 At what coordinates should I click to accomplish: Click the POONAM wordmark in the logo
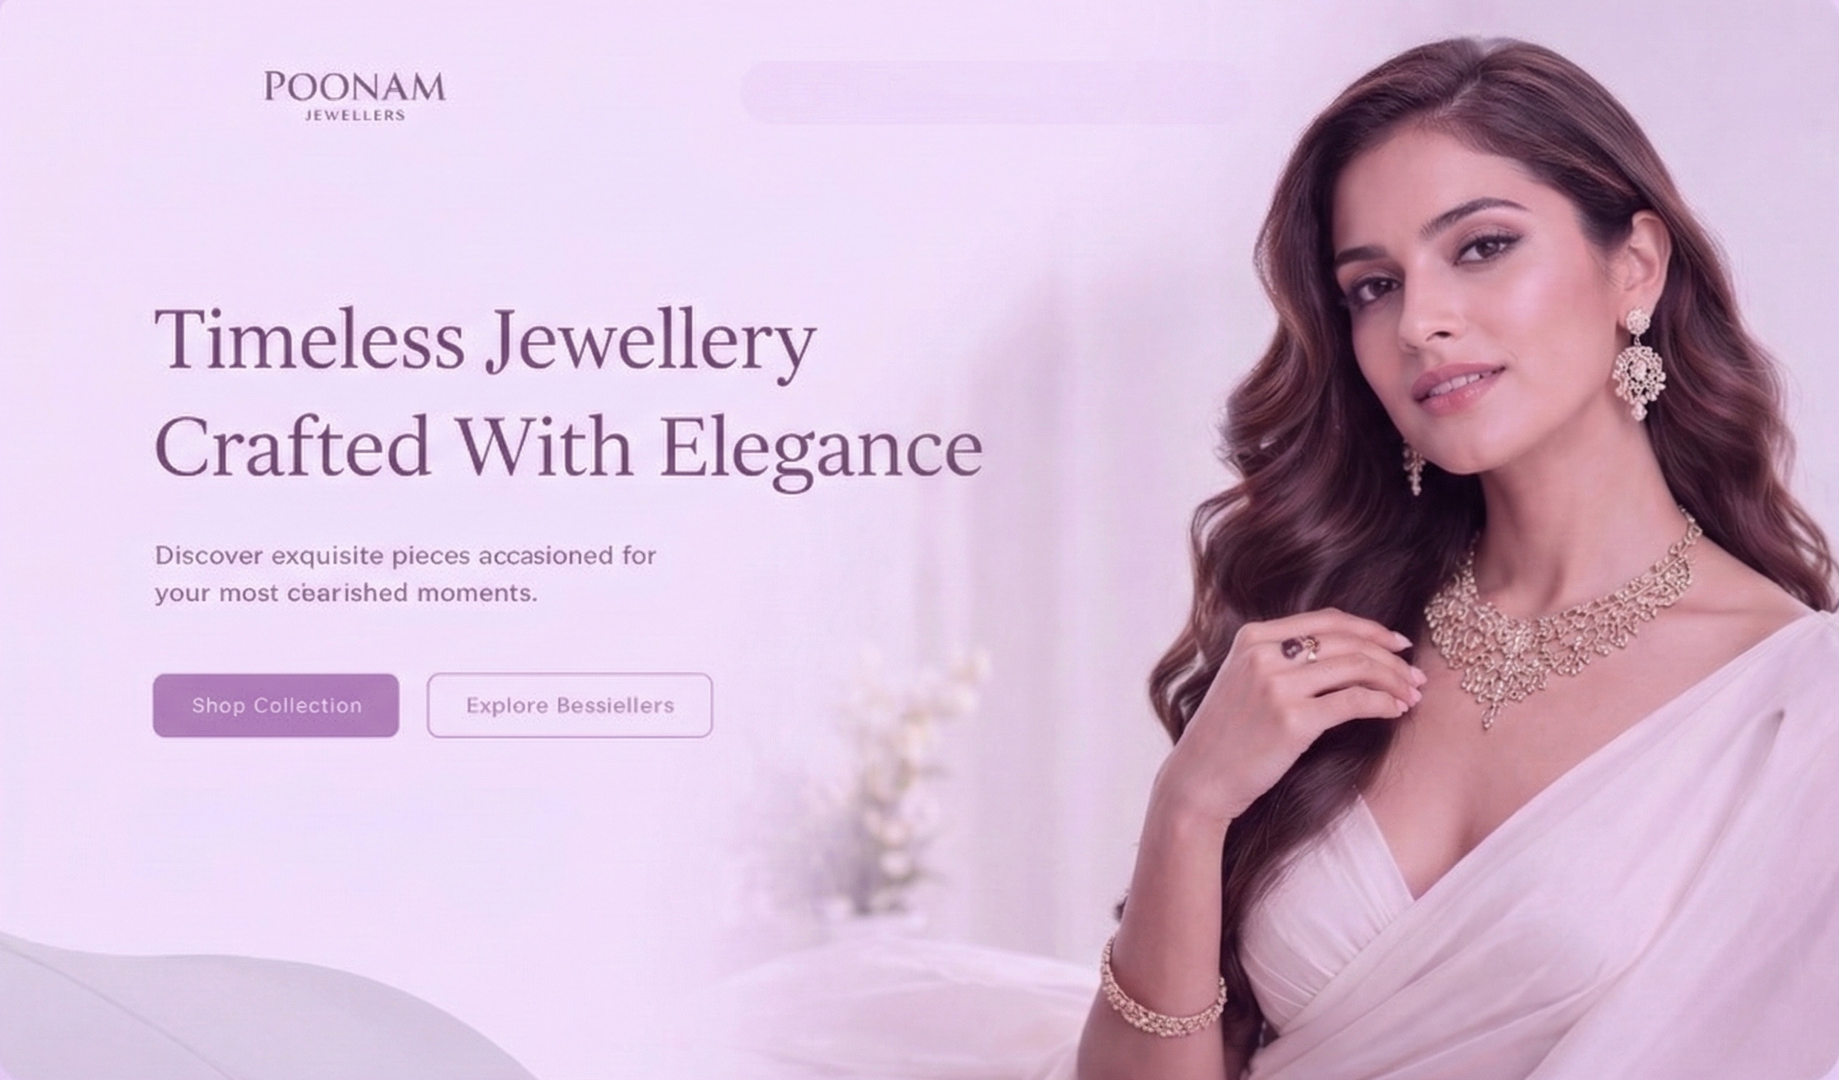354,87
